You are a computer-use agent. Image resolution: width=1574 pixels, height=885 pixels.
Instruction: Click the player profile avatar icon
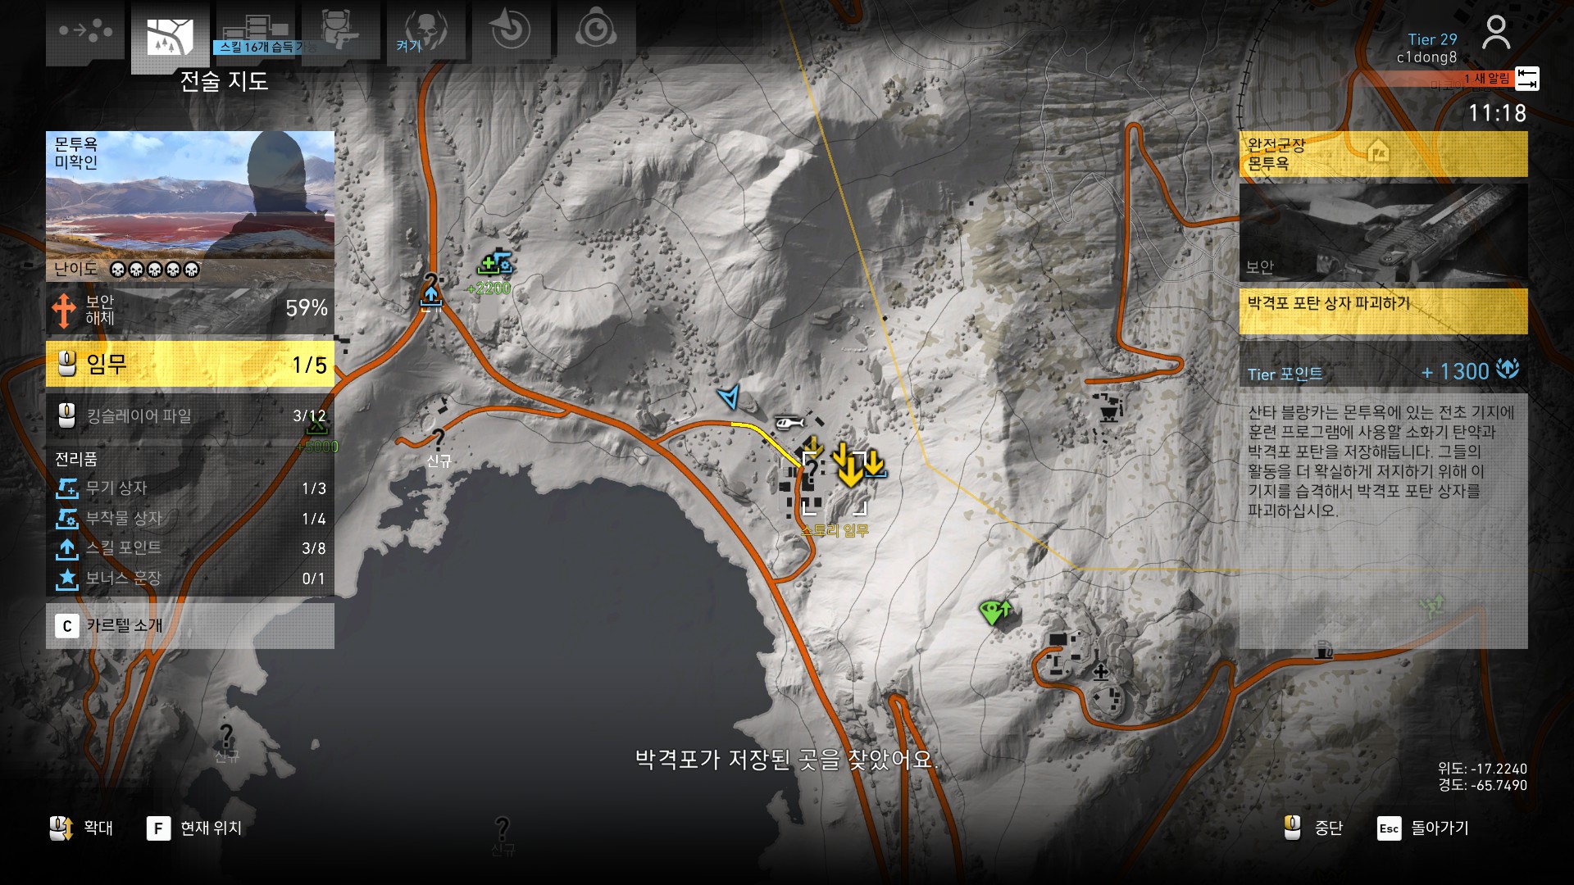[x=1496, y=34]
